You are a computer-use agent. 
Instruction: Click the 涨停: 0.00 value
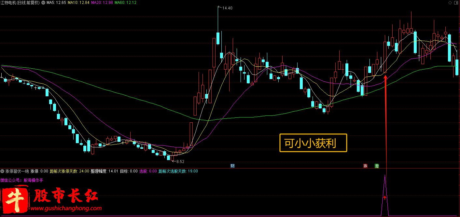coord(39,171)
